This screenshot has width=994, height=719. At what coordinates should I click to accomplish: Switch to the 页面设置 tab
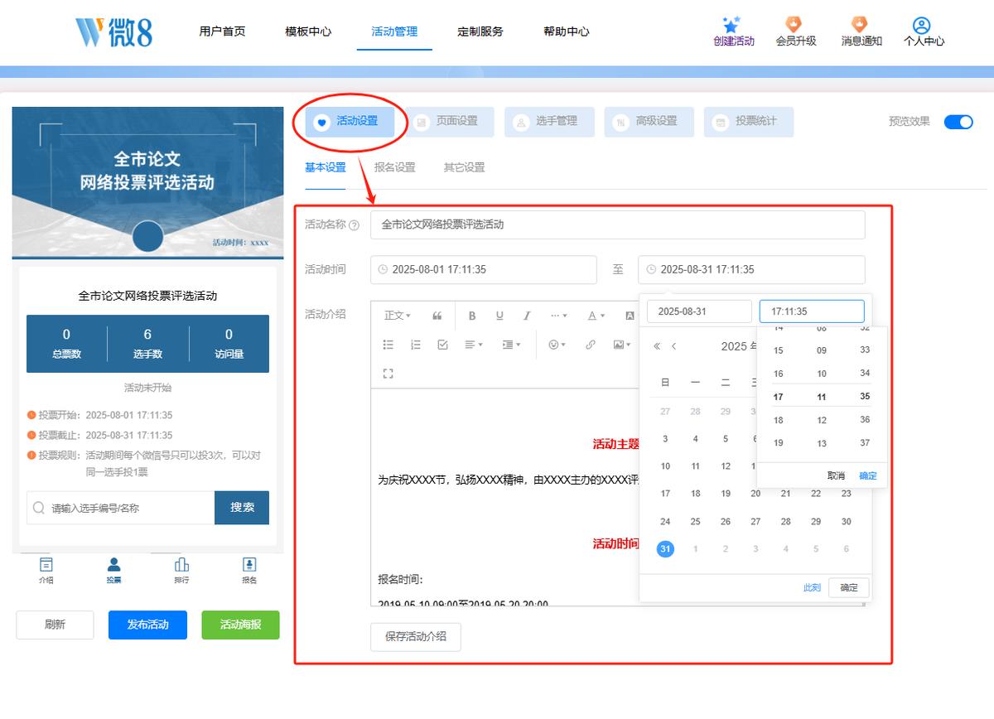pyautogui.click(x=449, y=122)
